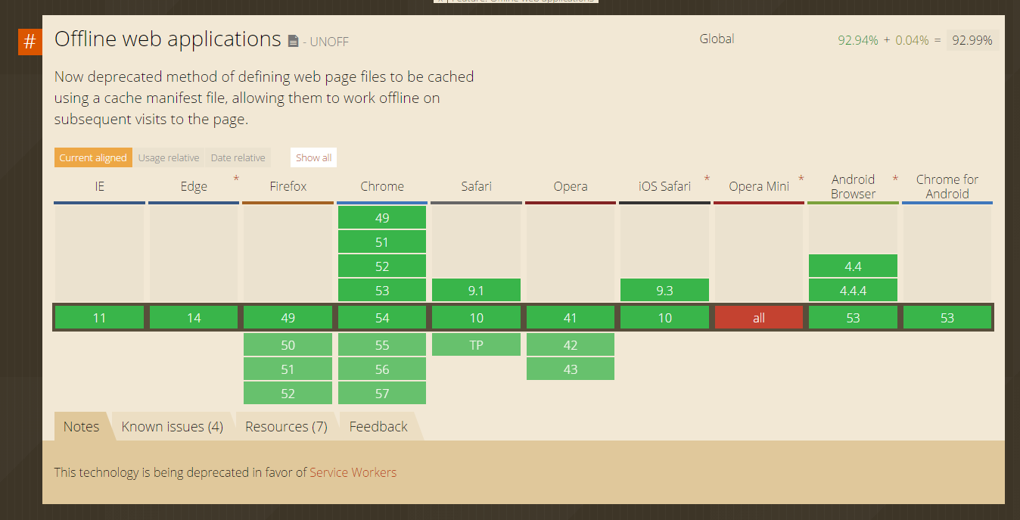Click the Offline web applications title

pos(168,39)
